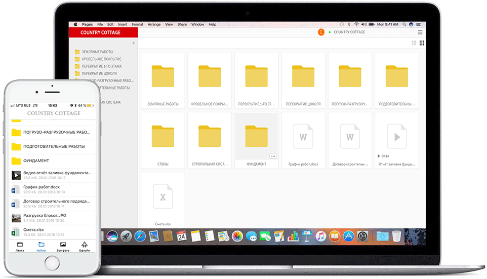The height and width of the screenshot is (279, 487).
Task: Open the three-dots menu on ФУНДАМЕНТ folder
Action: click(273, 156)
